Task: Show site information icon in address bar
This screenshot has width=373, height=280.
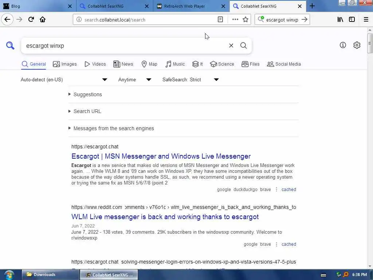Action: tap(79, 20)
